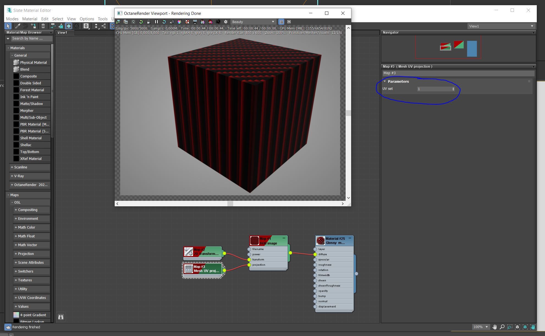Click the pause render icon

pos(156,22)
